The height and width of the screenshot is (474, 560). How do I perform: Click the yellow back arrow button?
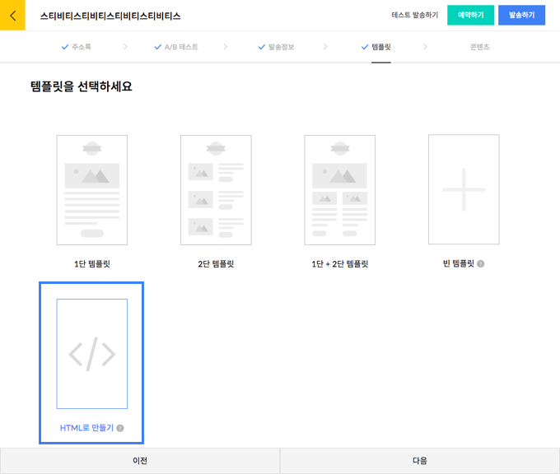12,16
